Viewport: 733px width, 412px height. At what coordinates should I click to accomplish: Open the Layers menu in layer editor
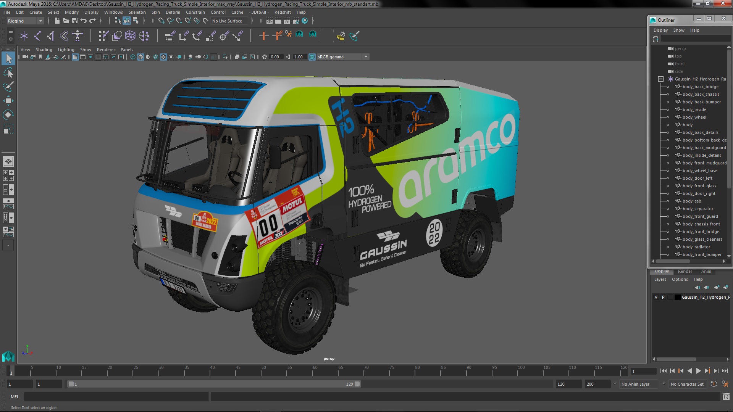pos(660,279)
